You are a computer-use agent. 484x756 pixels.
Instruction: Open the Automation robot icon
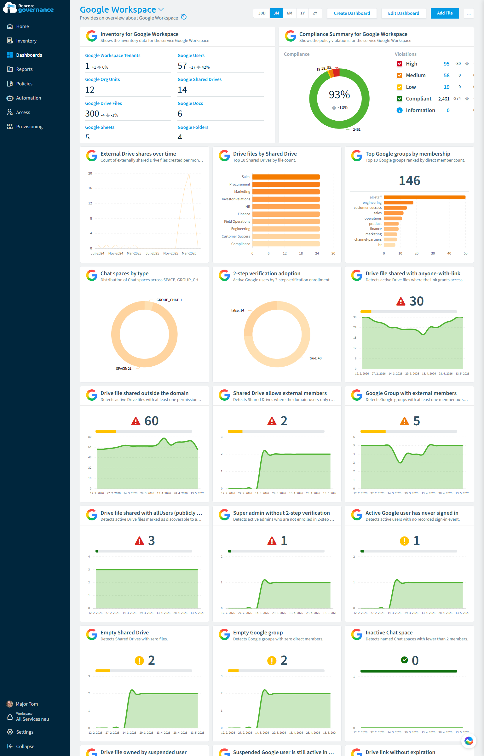coord(10,98)
